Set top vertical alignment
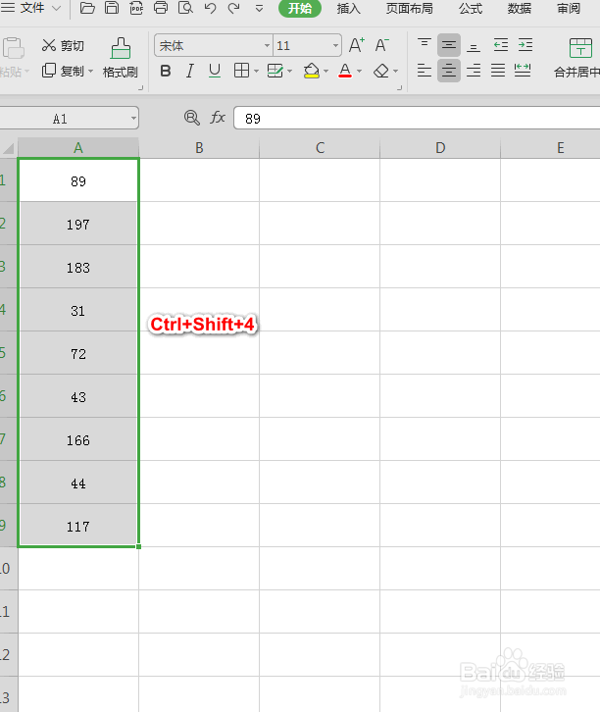 425,45
